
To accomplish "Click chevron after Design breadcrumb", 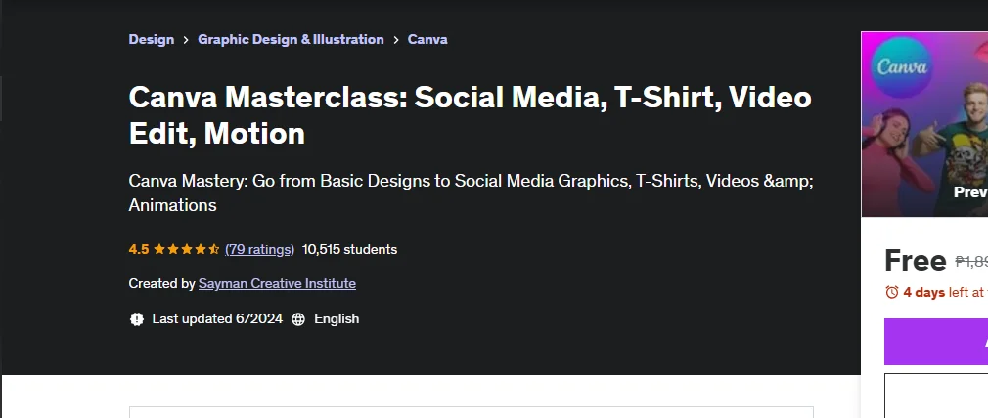I will tap(186, 40).
